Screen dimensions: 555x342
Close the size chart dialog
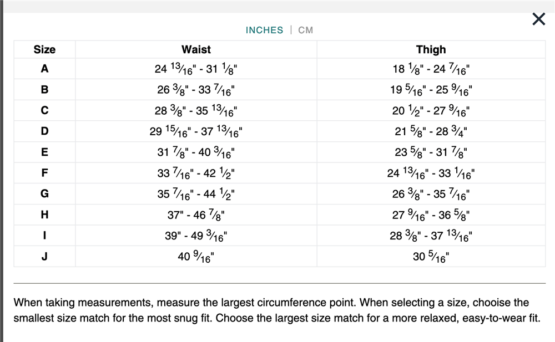(x=538, y=19)
